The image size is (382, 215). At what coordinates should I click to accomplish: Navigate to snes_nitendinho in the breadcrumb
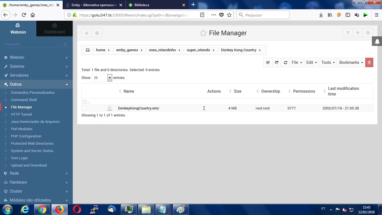coord(162,50)
